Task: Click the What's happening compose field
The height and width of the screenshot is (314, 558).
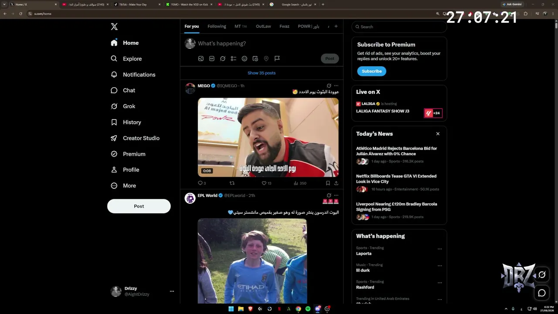Action: click(268, 44)
